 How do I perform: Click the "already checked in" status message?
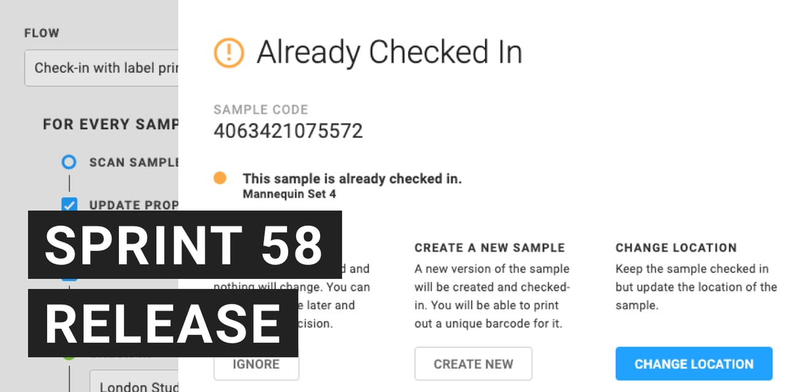(352, 179)
